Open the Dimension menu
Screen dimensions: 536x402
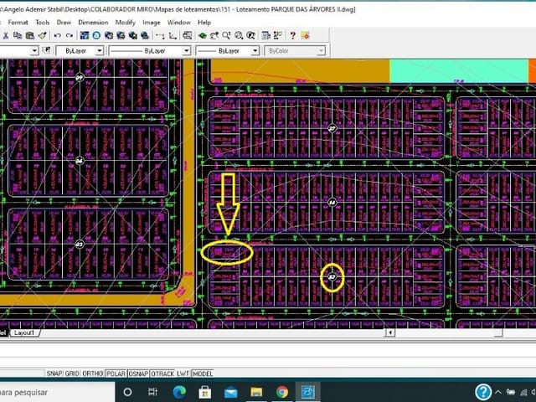[x=93, y=23]
